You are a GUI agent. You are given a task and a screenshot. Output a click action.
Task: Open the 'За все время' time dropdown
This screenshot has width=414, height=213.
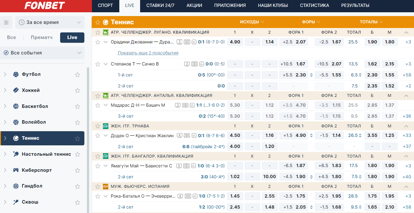point(50,22)
